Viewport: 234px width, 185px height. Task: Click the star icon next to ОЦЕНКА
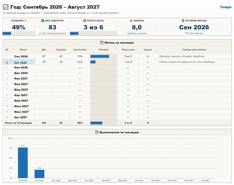coord(131,20)
